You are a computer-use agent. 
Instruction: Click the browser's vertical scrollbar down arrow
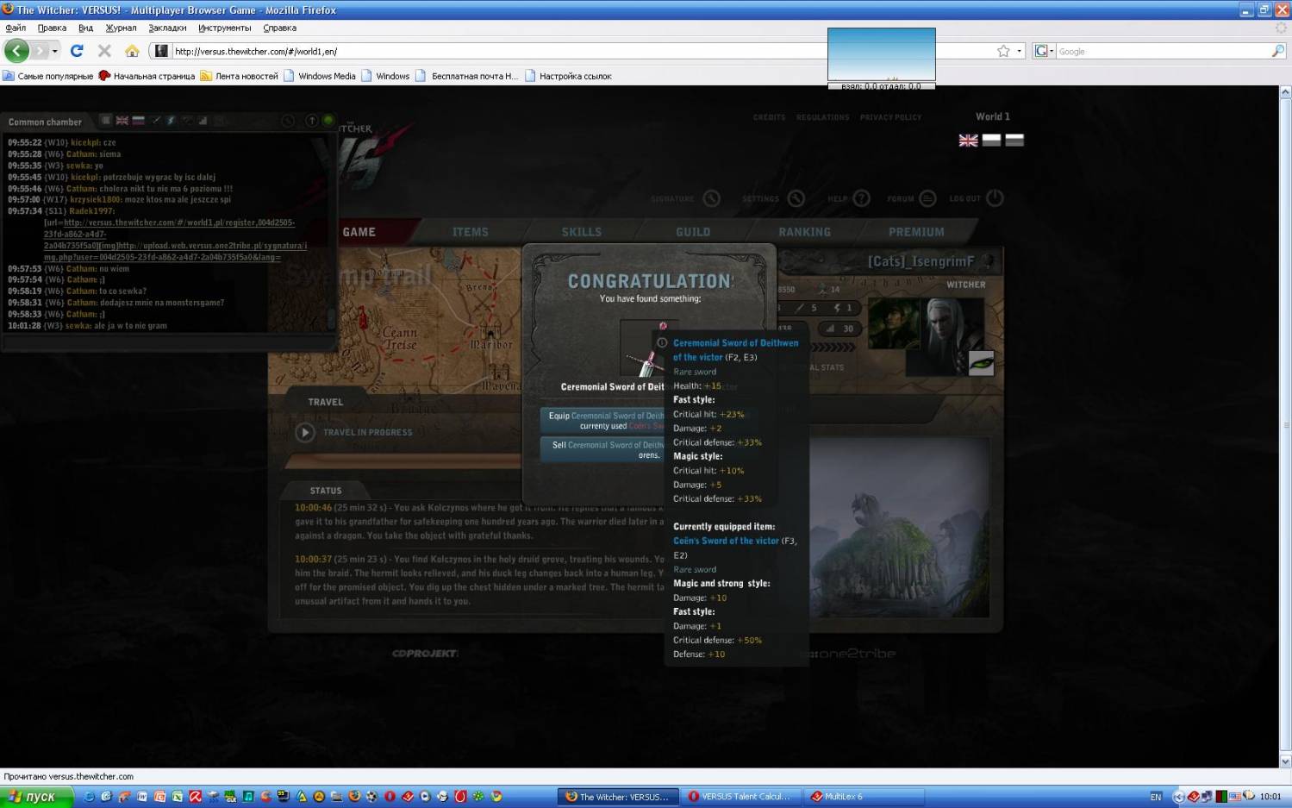coord(1285,761)
